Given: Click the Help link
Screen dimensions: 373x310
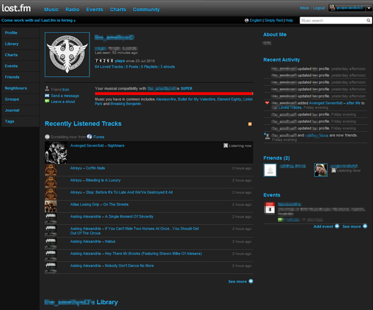Looking at the screenshot, I should [x=289, y=21].
